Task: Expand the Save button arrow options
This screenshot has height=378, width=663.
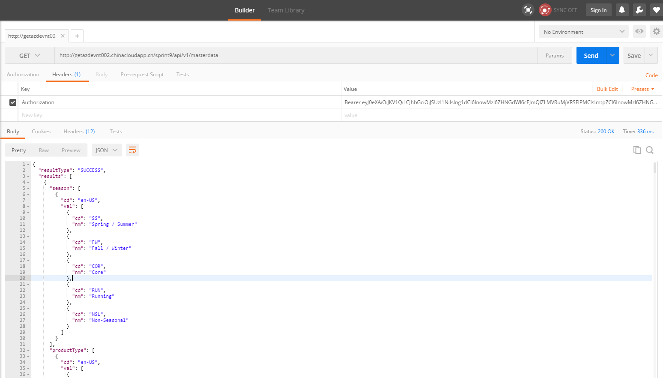Action: pyautogui.click(x=651, y=55)
